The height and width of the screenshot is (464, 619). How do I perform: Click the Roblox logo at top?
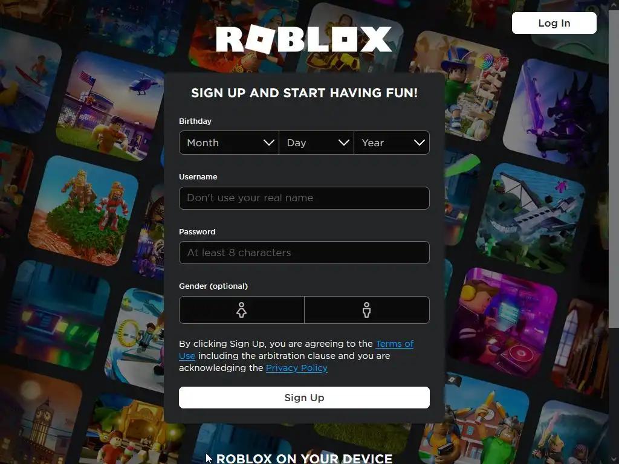click(x=304, y=39)
